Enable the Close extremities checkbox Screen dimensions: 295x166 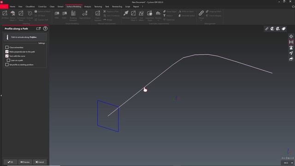(7, 47)
